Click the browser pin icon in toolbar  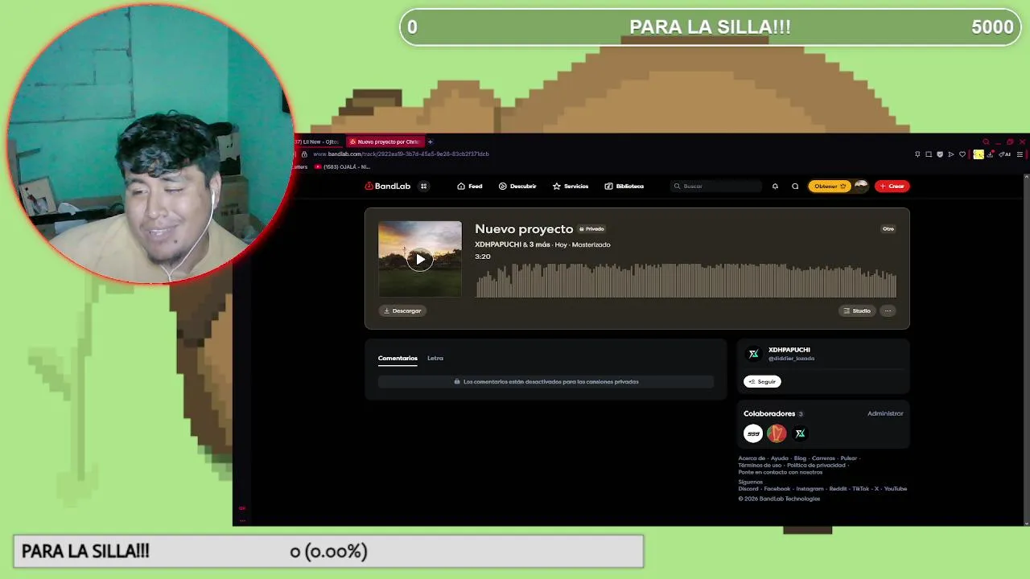coord(917,154)
